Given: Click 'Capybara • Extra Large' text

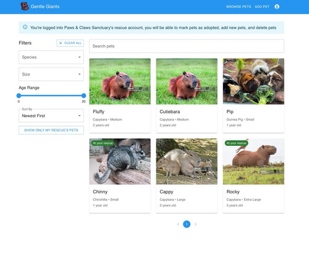Looking at the screenshot, I should [x=243, y=200].
